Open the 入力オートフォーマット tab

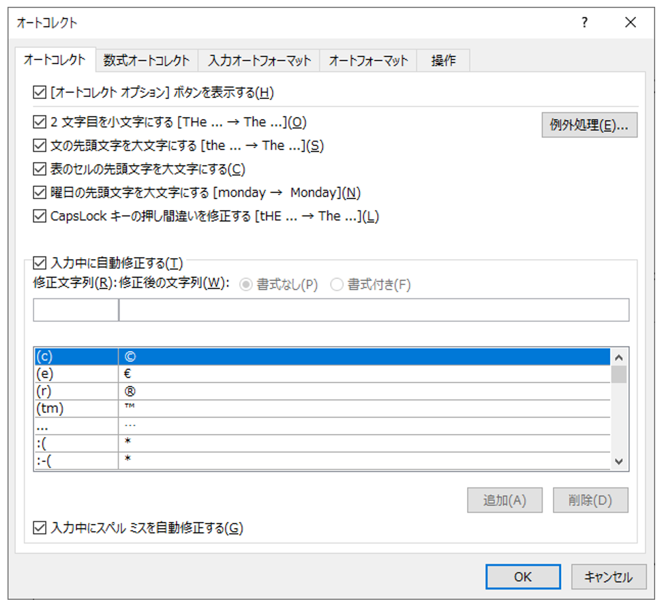pyautogui.click(x=259, y=61)
